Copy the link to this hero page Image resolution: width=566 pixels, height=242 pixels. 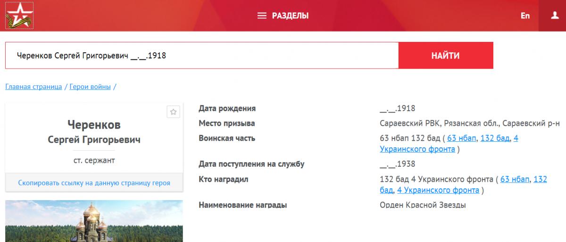pos(94,183)
